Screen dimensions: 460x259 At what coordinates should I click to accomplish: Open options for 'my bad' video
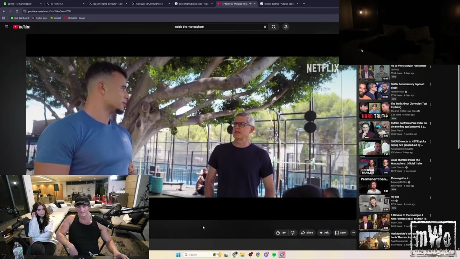point(430,197)
